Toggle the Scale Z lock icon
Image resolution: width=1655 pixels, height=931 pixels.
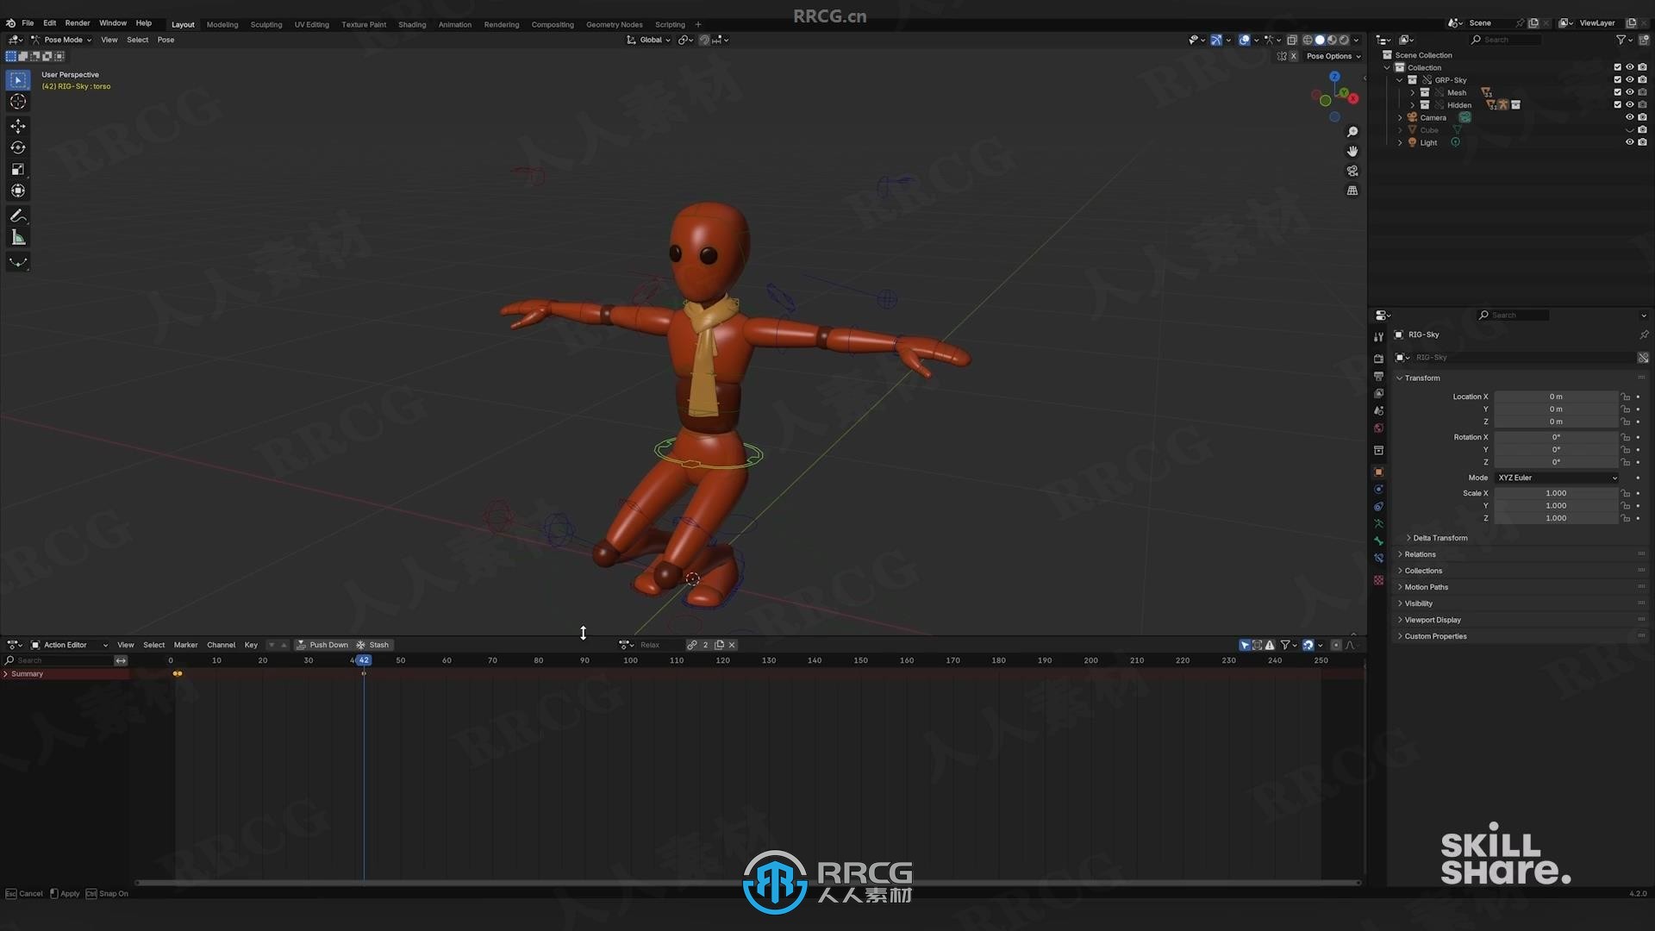1626,518
